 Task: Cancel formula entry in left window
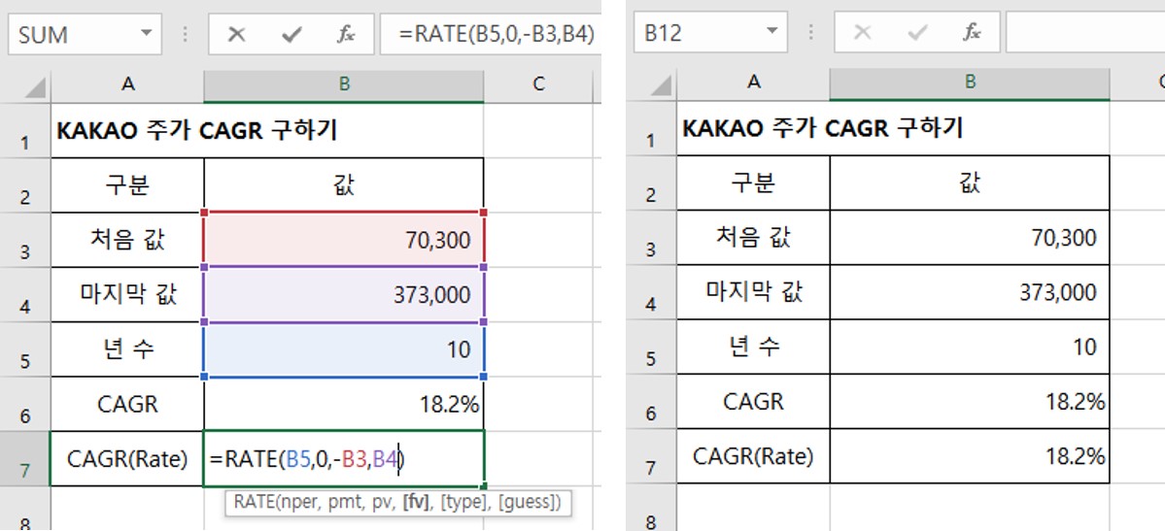click(236, 34)
